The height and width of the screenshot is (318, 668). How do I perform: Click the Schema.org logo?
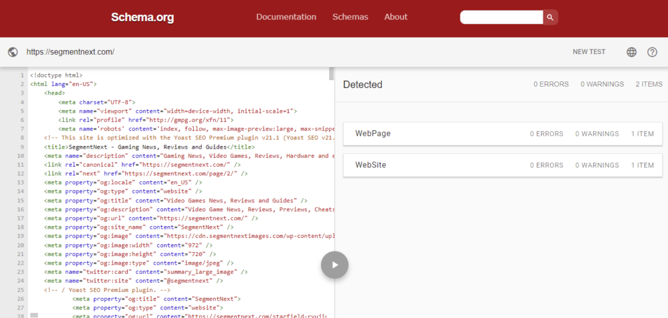[x=142, y=18]
